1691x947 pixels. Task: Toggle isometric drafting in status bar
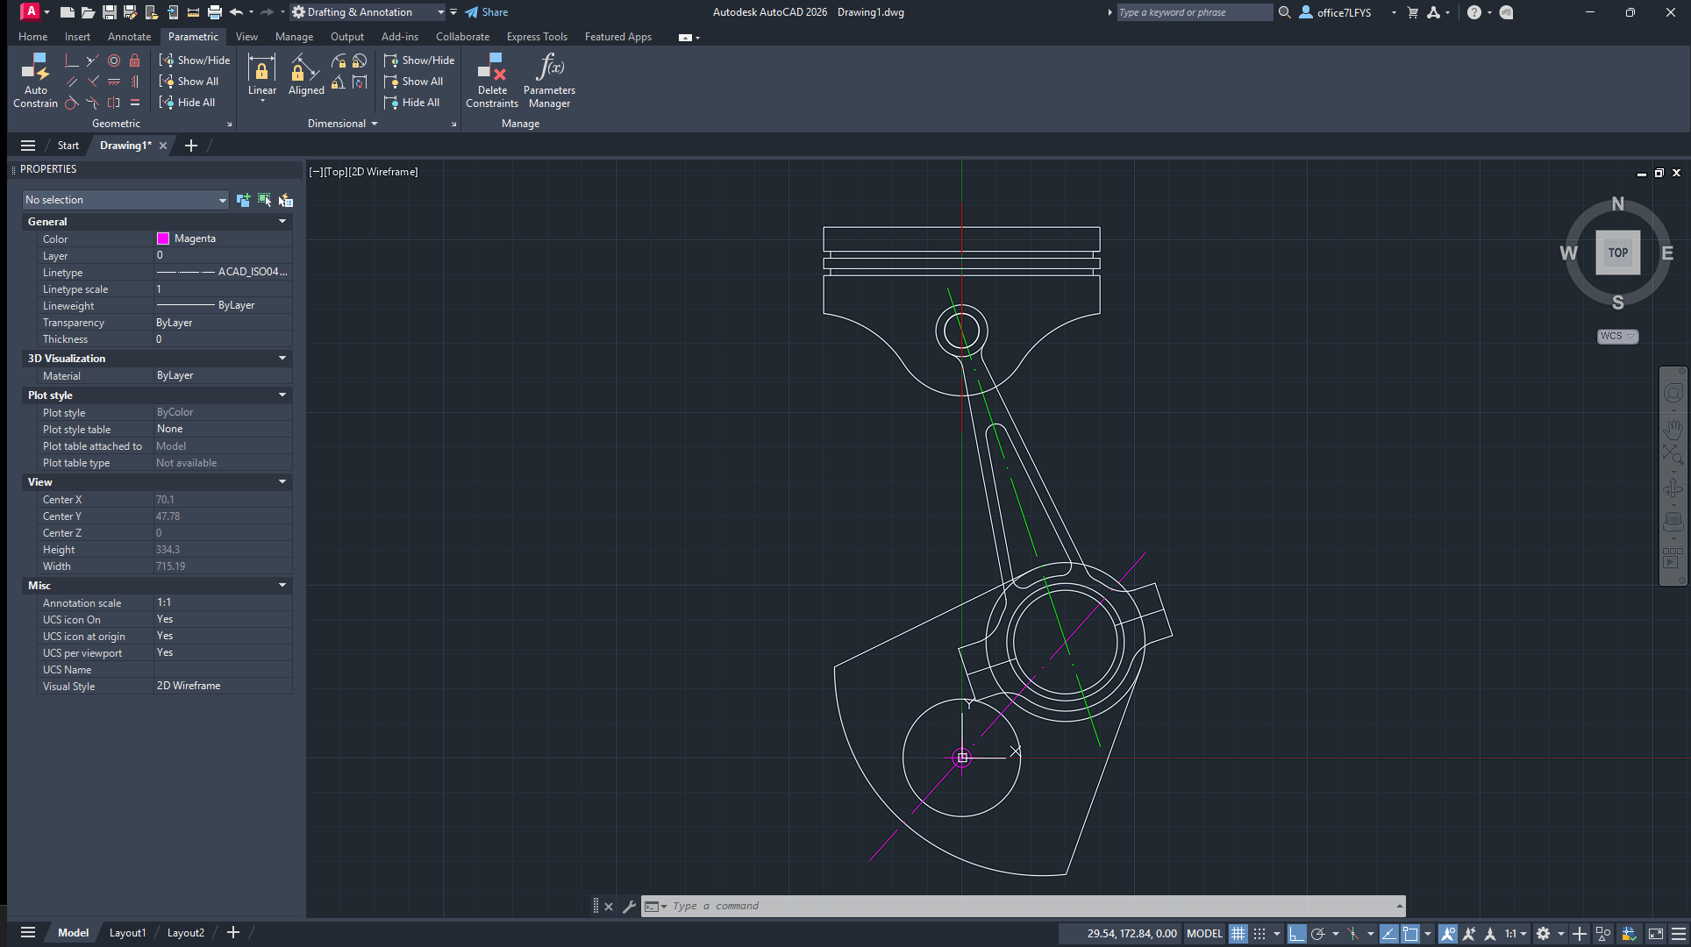[x=1353, y=934]
